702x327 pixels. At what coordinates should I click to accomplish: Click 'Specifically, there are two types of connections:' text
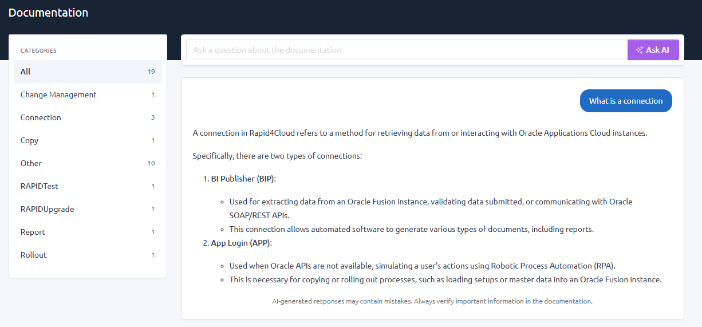(x=277, y=156)
